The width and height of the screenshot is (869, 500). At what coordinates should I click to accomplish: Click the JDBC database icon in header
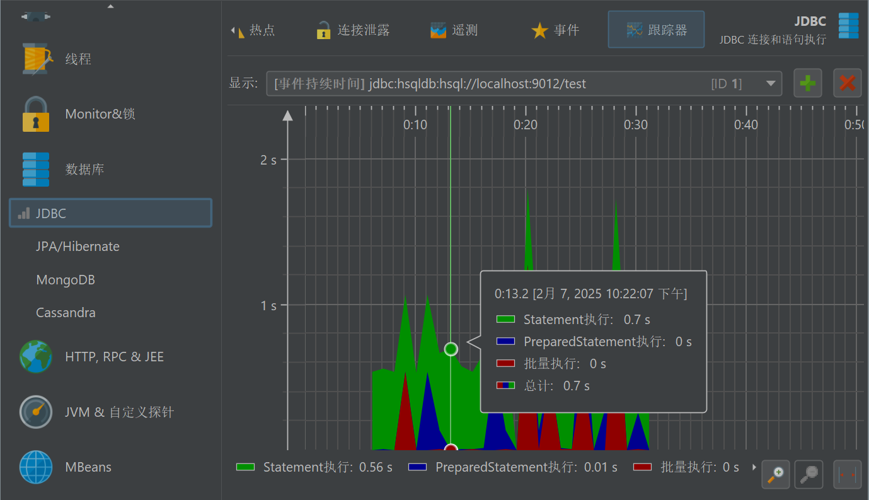point(848,26)
